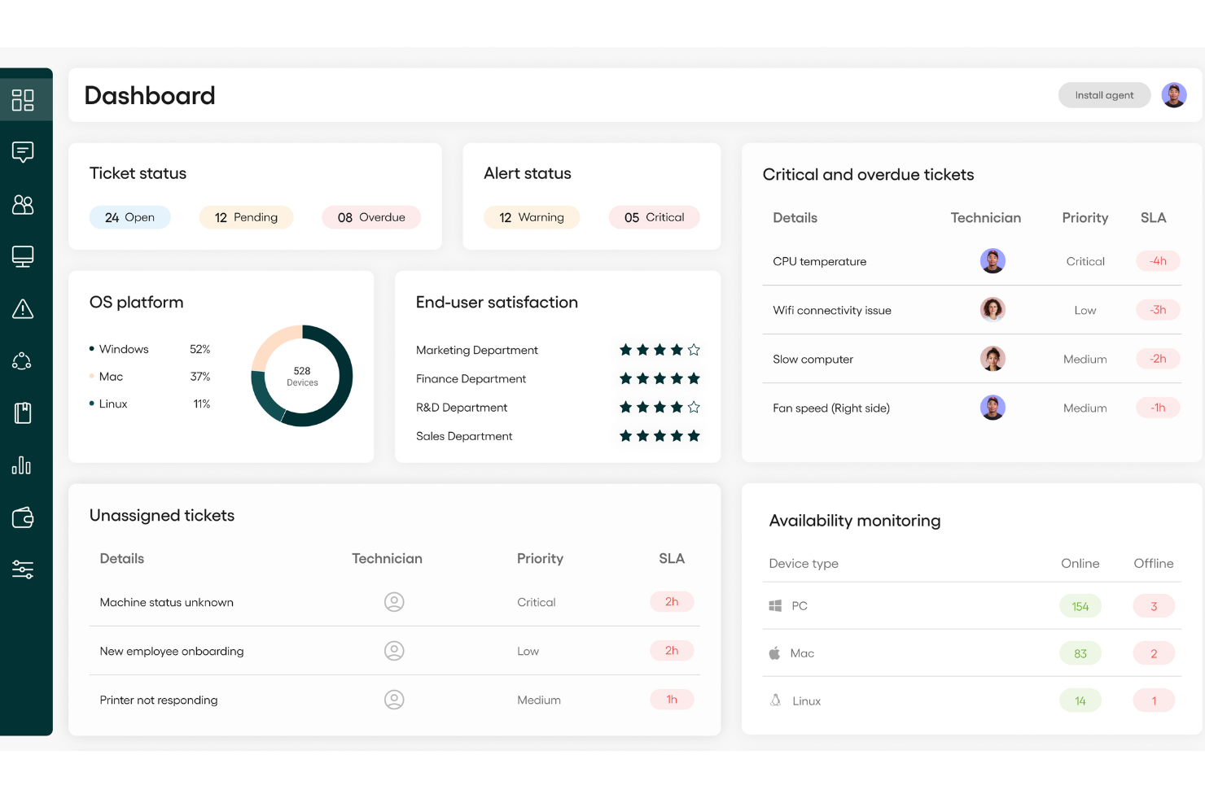Click the 24 Open ticket status pill
Screen dimensions: 1205x803
[129, 216]
